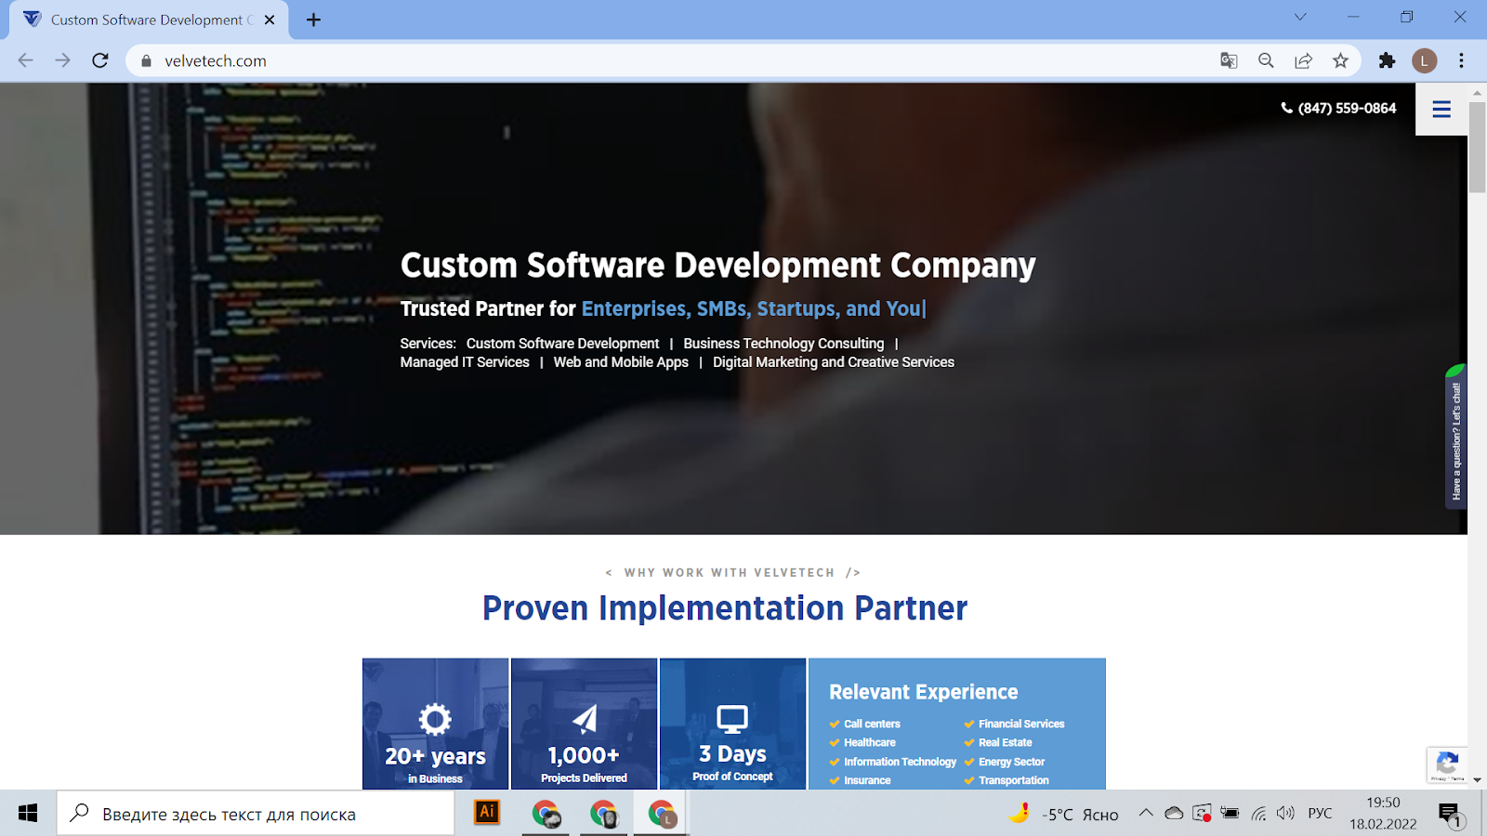Click the WHY WORK WITH VELVETECH label
The image size is (1487, 836).
[730, 573]
